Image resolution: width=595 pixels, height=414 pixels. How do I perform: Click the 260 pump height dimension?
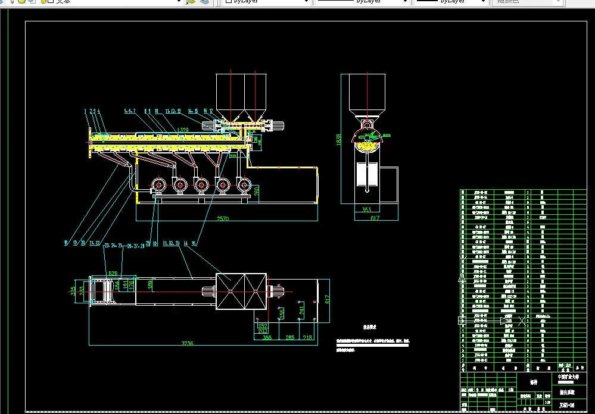[x=257, y=191]
